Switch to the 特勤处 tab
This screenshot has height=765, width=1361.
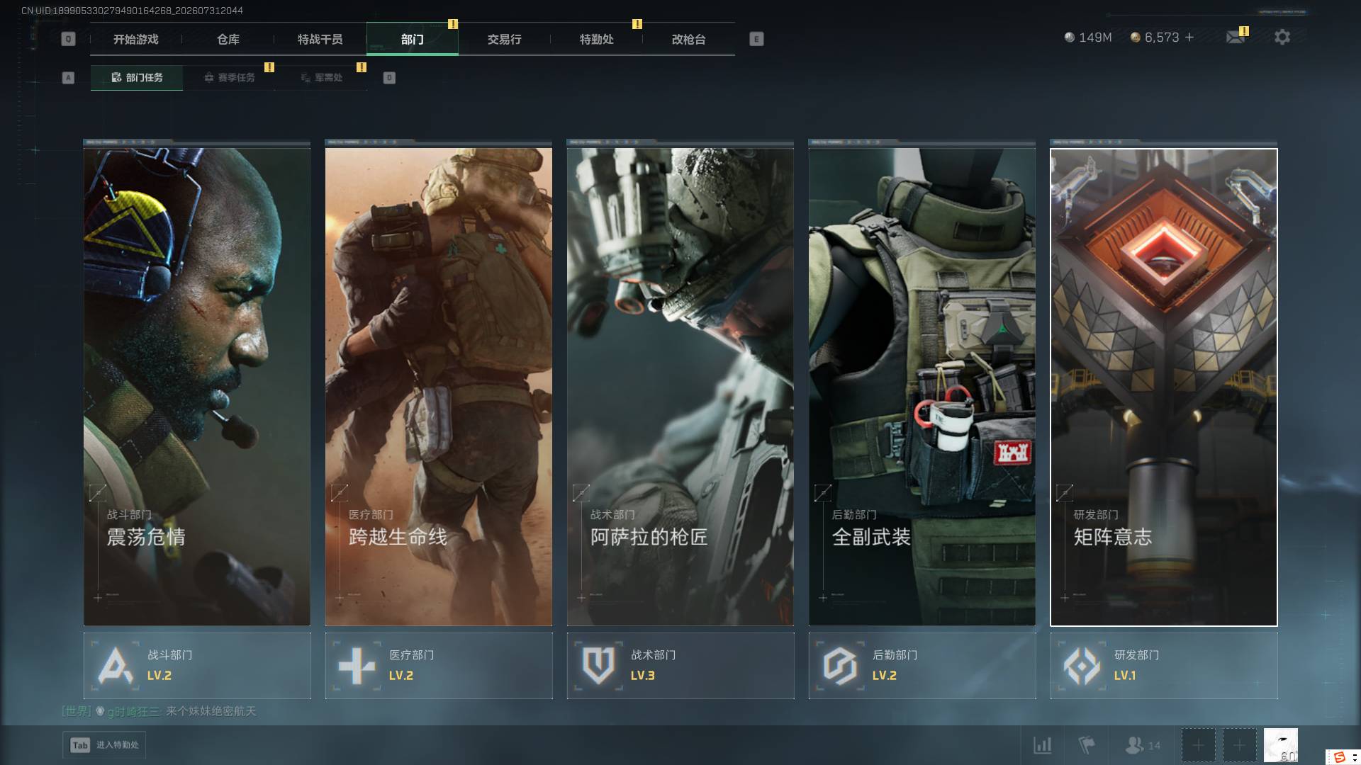pos(597,39)
